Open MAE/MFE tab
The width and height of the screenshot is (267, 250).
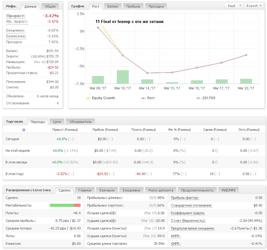[x=228, y=190]
